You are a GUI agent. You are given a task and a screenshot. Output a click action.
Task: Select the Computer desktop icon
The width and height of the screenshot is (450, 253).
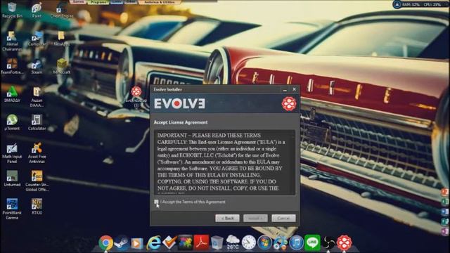(37, 39)
